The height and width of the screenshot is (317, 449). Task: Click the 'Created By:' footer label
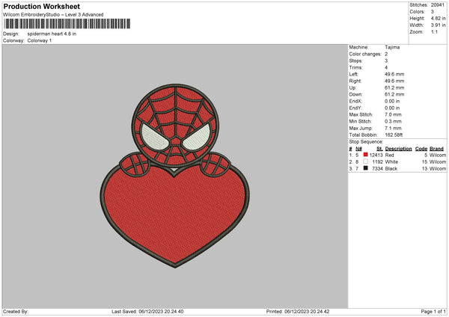[16, 311]
